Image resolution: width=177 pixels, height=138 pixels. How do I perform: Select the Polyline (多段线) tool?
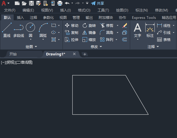[x=19, y=30]
